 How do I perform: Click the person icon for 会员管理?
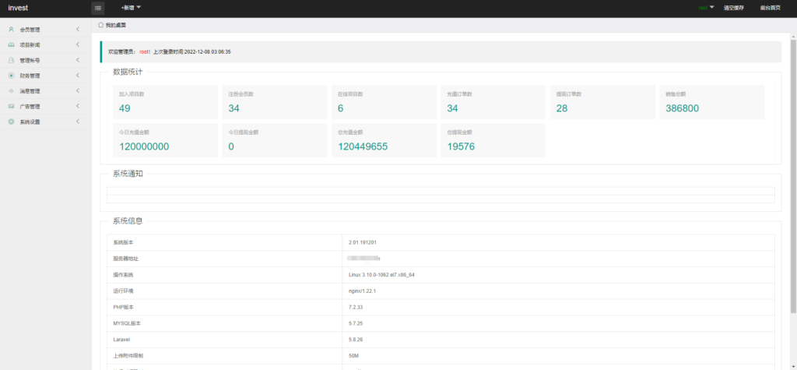tap(11, 30)
